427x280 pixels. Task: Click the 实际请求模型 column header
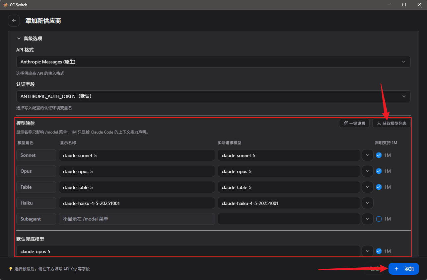[x=229, y=142]
